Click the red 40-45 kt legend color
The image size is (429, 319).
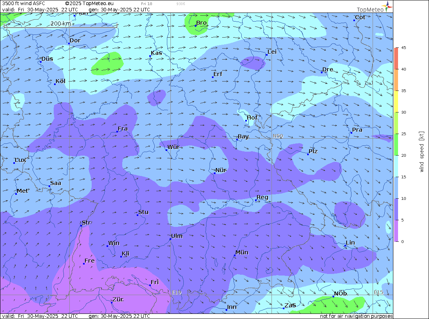396,58
